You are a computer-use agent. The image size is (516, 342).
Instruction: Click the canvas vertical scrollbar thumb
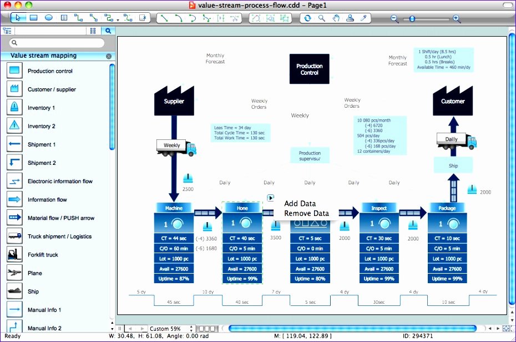[x=512, y=168]
